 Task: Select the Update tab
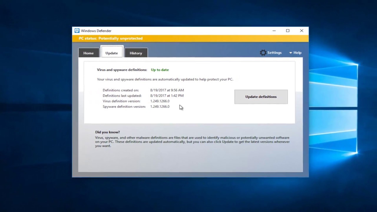[x=112, y=53]
